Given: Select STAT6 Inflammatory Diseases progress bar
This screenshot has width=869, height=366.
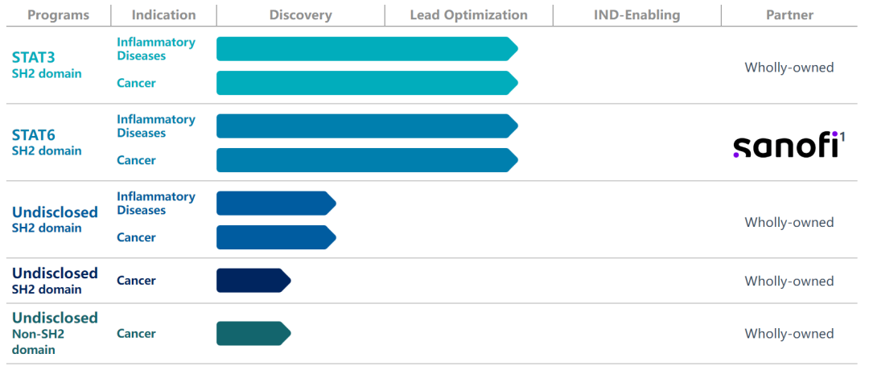Looking at the screenshot, I should point(366,126).
